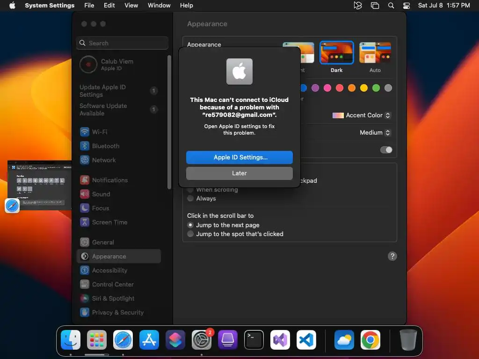
Task: Click the help question mark button
Action: (392, 256)
